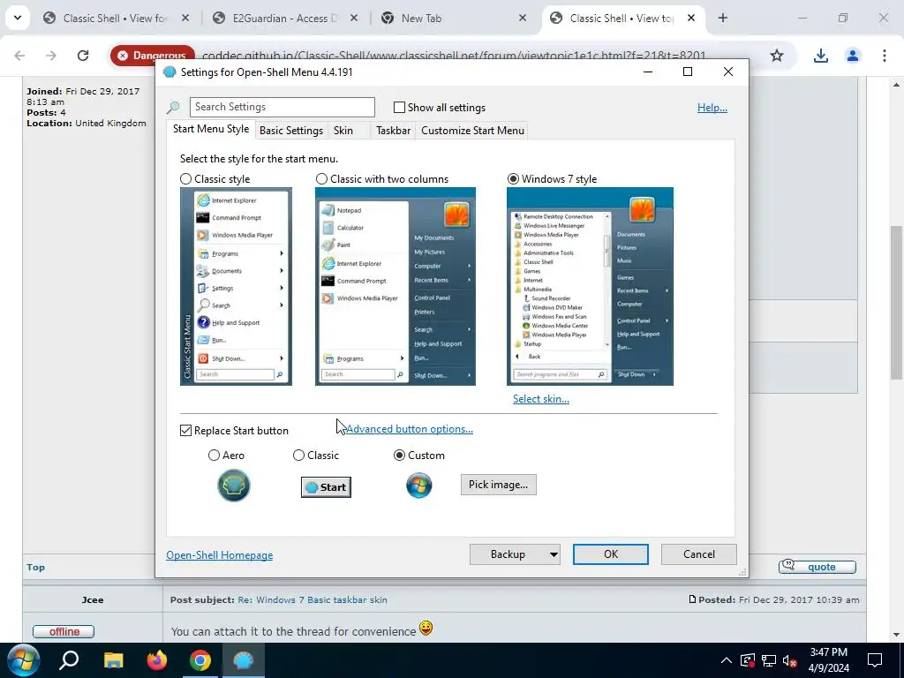This screenshot has width=904, height=678.
Task: Click the Open-Shell settings taskbar icon
Action: coord(244,660)
